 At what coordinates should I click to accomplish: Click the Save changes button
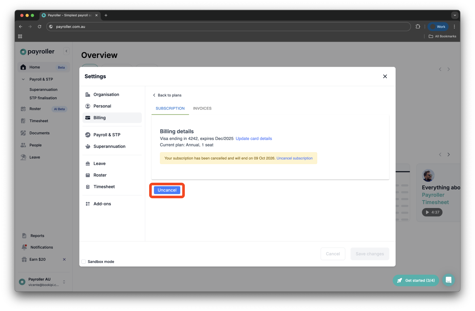pyautogui.click(x=370, y=254)
